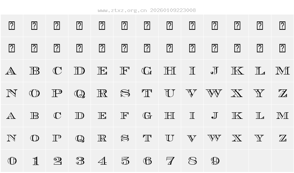The width and height of the screenshot is (294, 173).
Task: Pick letter W in the lower alphabet set
Action: tap(215, 138)
